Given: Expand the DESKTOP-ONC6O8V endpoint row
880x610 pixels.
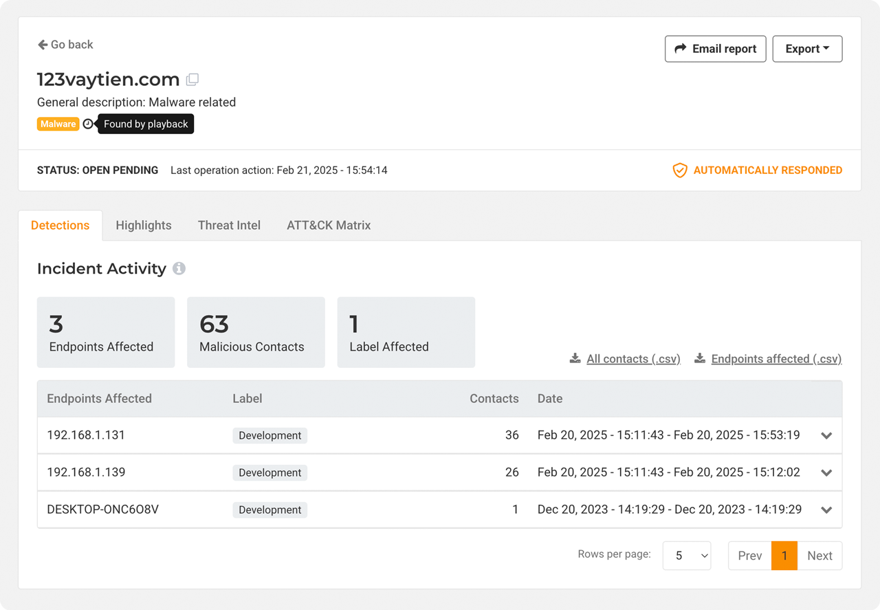Looking at the screenshot, I should point(826,510).
